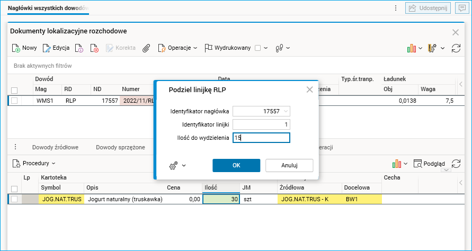The image size is (472, 251).
Task: Refresh the lower lines list
Action: [x=456, y=164]
